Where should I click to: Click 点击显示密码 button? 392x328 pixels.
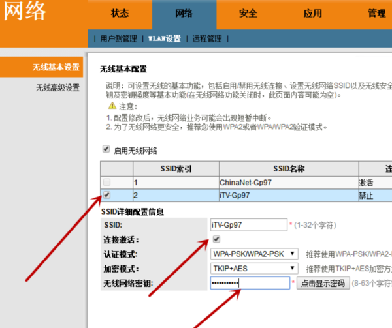(323, 284)
